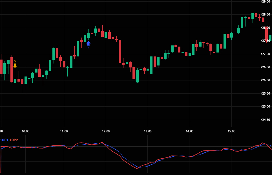Select the blue 1OP1 indicator label

point(4,140)
